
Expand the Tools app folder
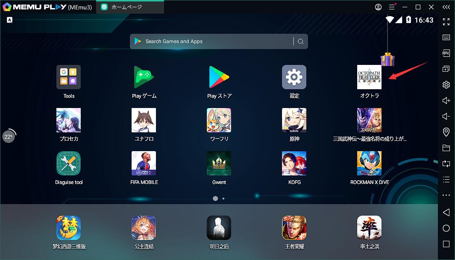tap(68, 77)
